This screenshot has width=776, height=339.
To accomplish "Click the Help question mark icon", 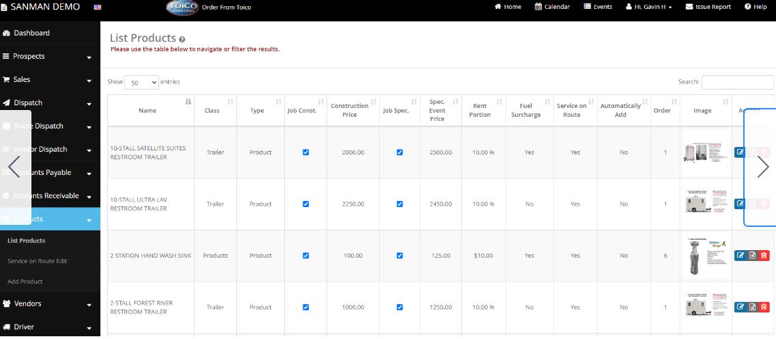I will point(747,7).
